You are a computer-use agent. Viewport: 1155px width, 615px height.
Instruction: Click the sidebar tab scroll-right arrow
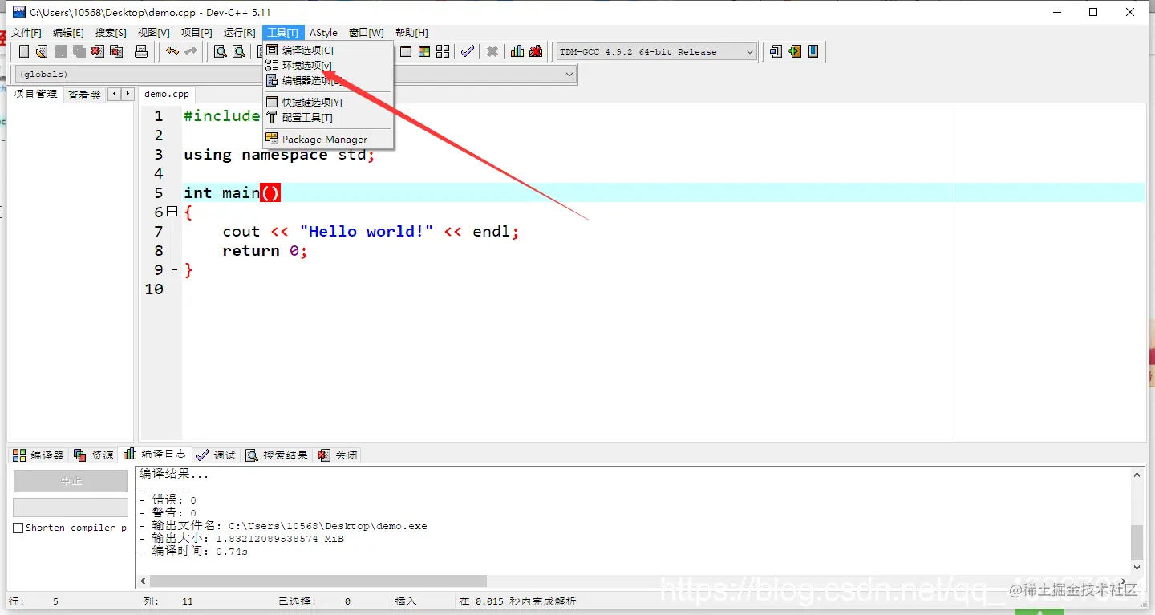point(127,94)
